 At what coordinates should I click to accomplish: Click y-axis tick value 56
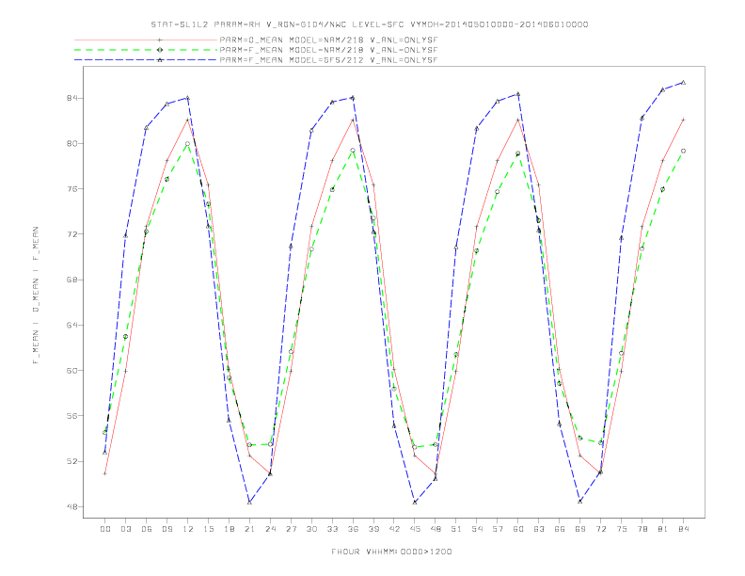(x=71, y=416)
